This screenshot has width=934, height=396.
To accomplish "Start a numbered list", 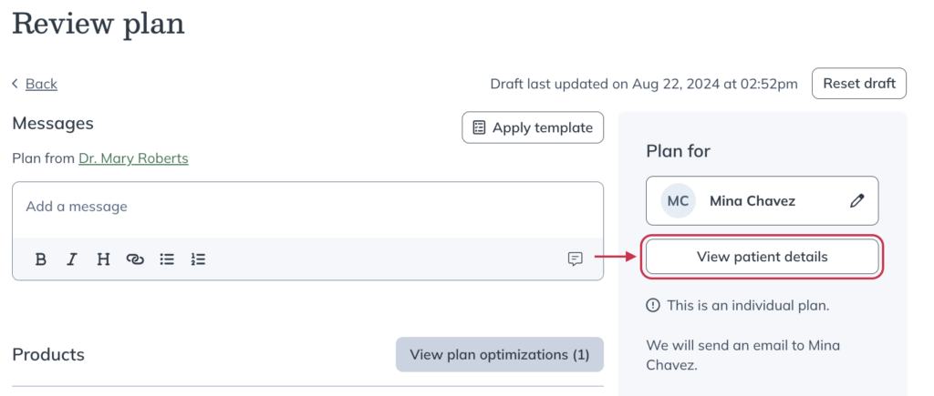I will tap(198, 259).
